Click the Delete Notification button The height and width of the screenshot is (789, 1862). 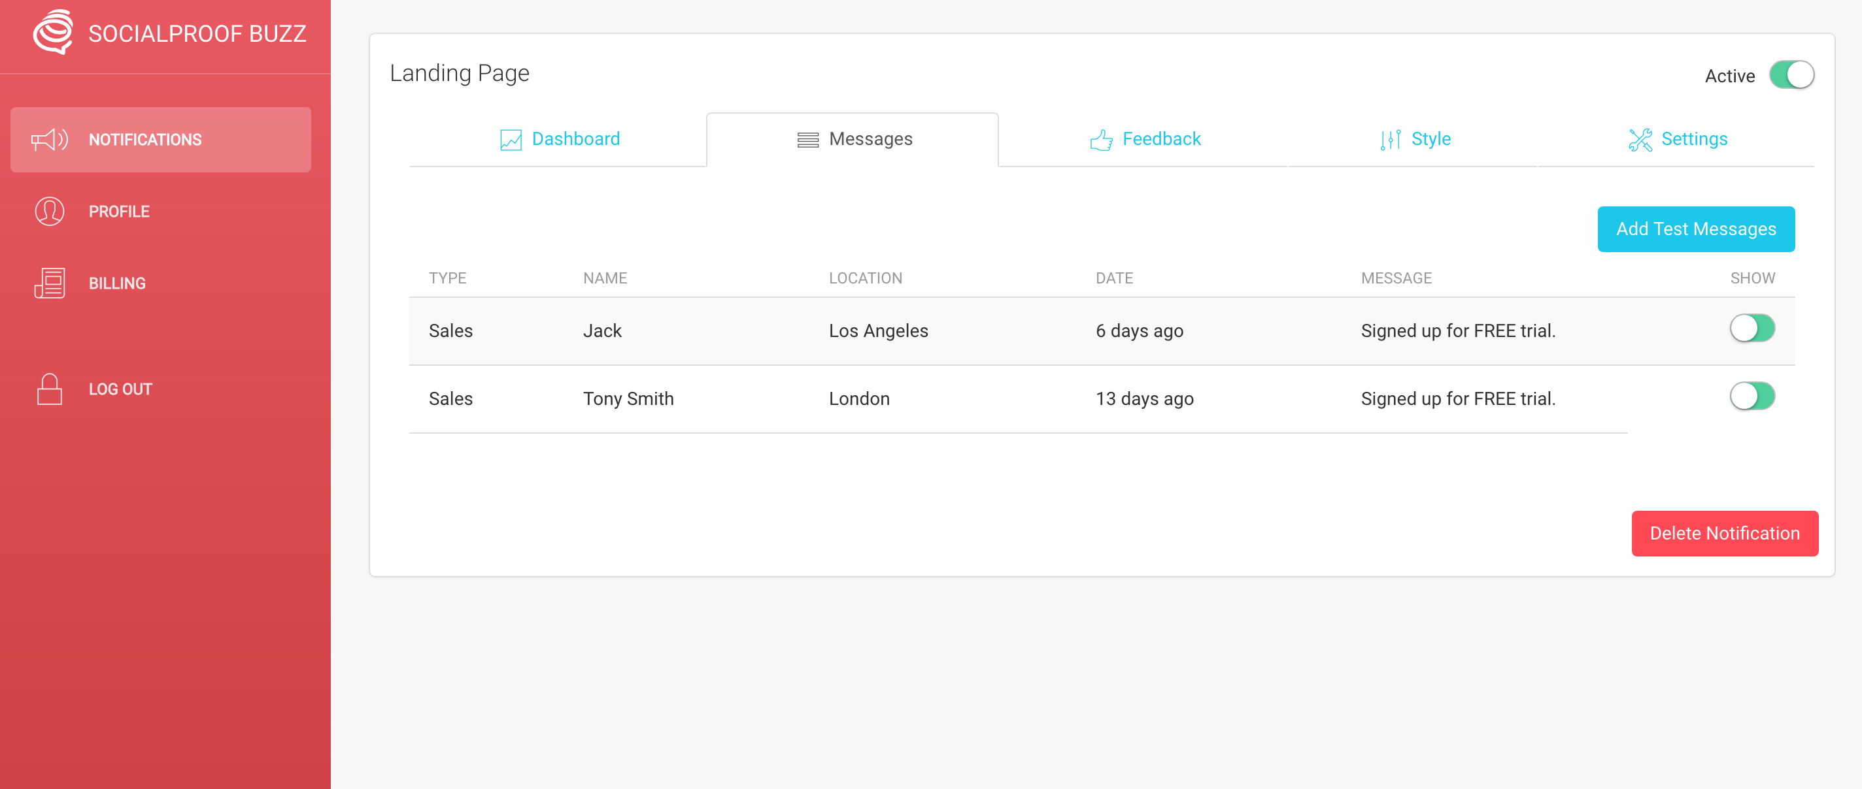[1724, 534]
